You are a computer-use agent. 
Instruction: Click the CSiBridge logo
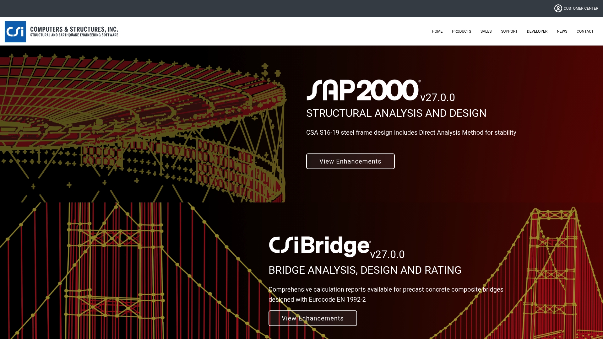(x=319, y=246)
